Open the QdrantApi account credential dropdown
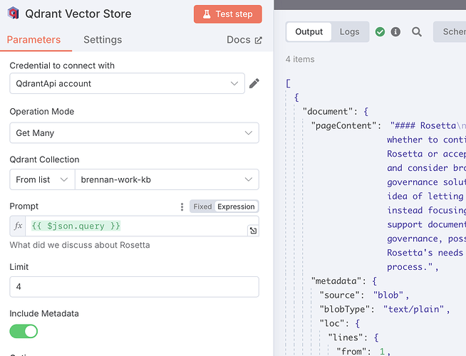 (128, 83)
